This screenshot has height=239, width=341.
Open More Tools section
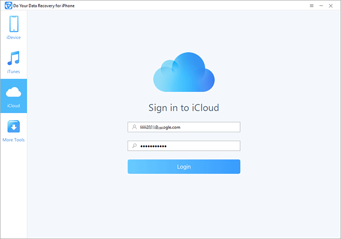pyautogui.click(x=14, y=131)
